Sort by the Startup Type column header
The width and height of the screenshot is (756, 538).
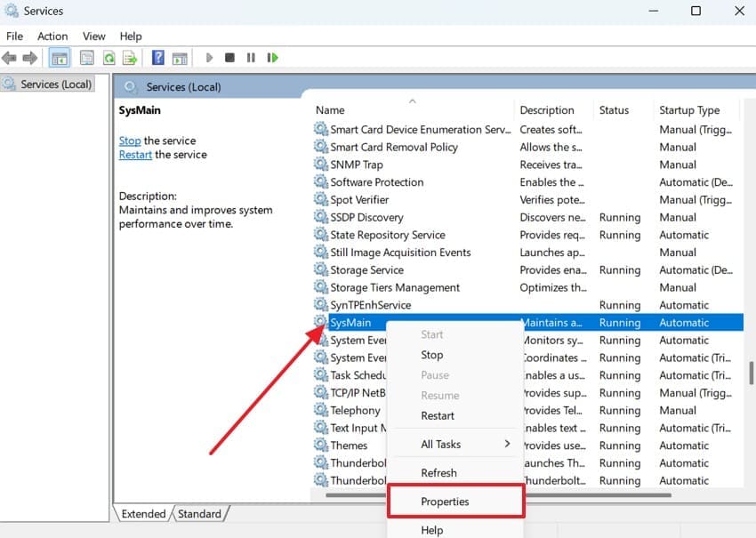(x=696, y=110)
